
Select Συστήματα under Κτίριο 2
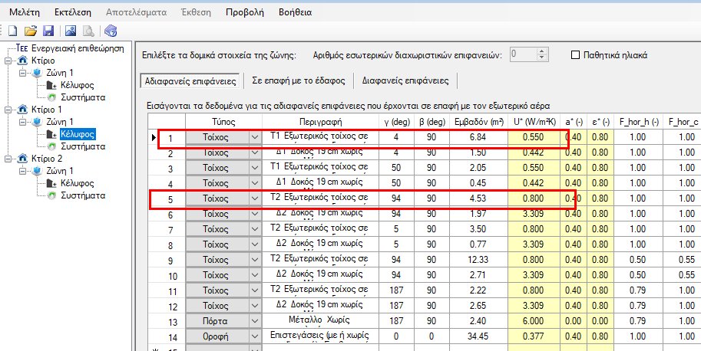(x=83, y=195)
